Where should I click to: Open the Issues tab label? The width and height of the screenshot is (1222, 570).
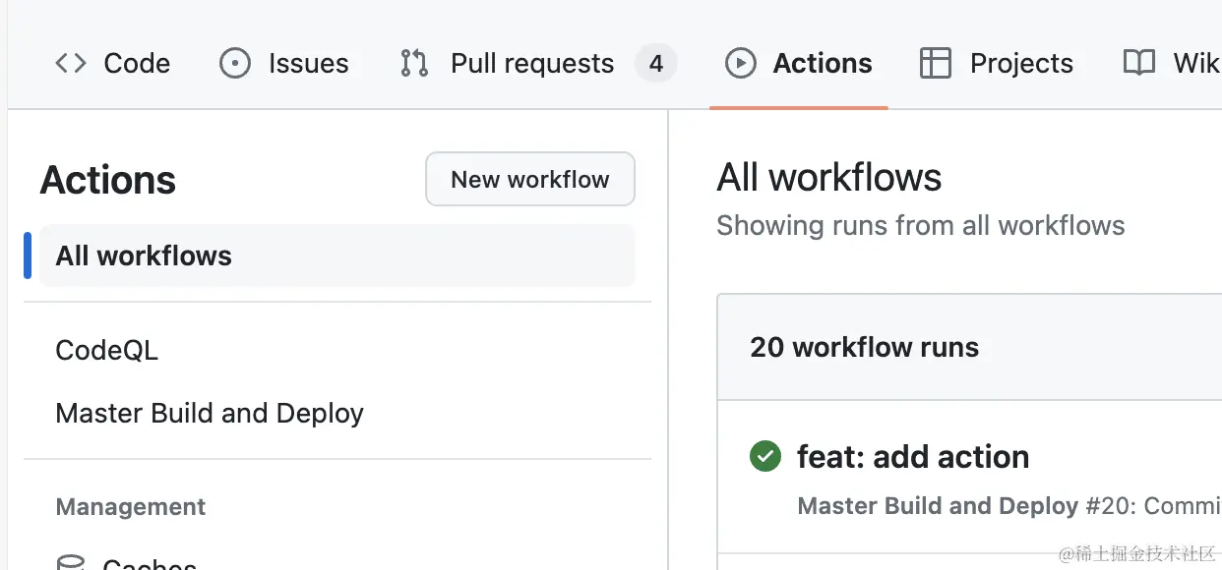(x=308, y=64)
